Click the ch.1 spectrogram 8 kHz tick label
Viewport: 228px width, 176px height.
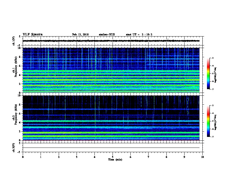tap(20, 57)
